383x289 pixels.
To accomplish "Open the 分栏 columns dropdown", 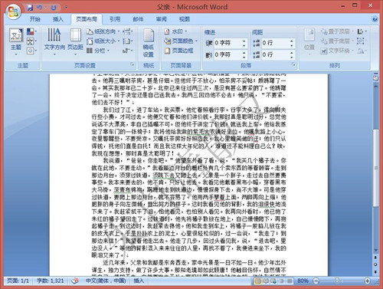I will click(x=98, y=51).
